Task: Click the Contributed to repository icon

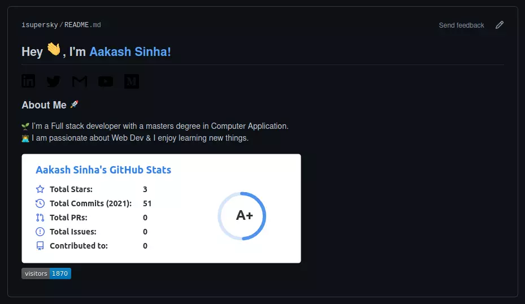Action: (x=40, y=246)
